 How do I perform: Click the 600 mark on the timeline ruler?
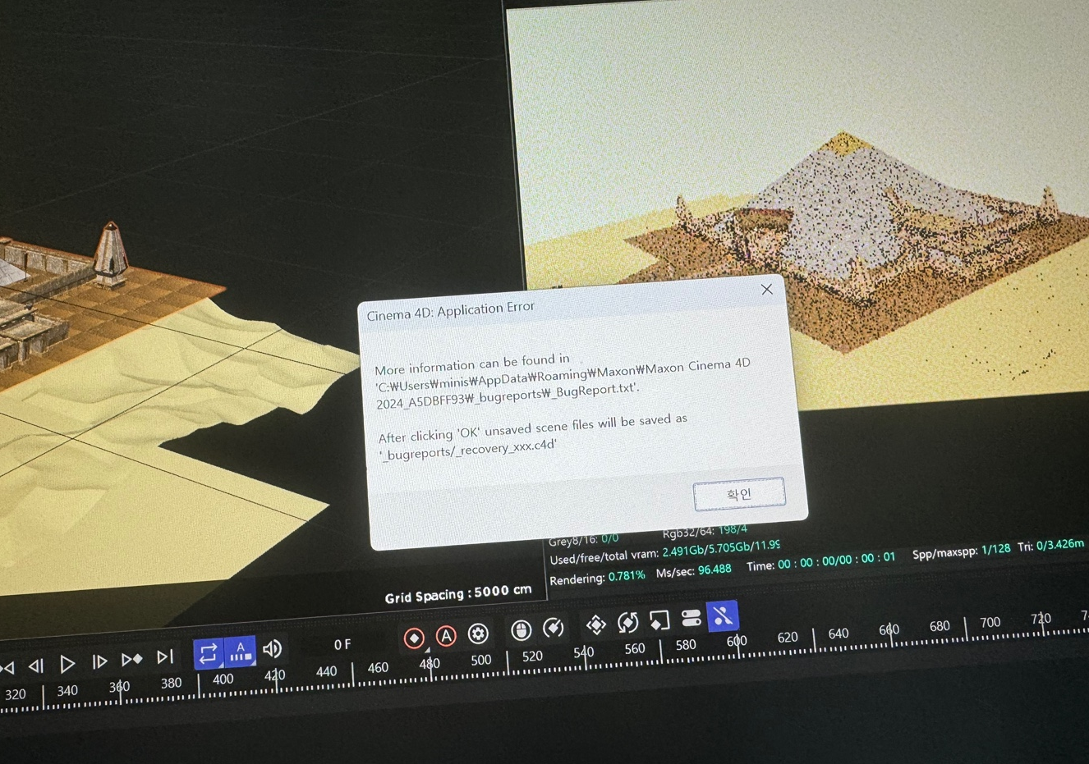pyautogui.click(x=737, y=641)
